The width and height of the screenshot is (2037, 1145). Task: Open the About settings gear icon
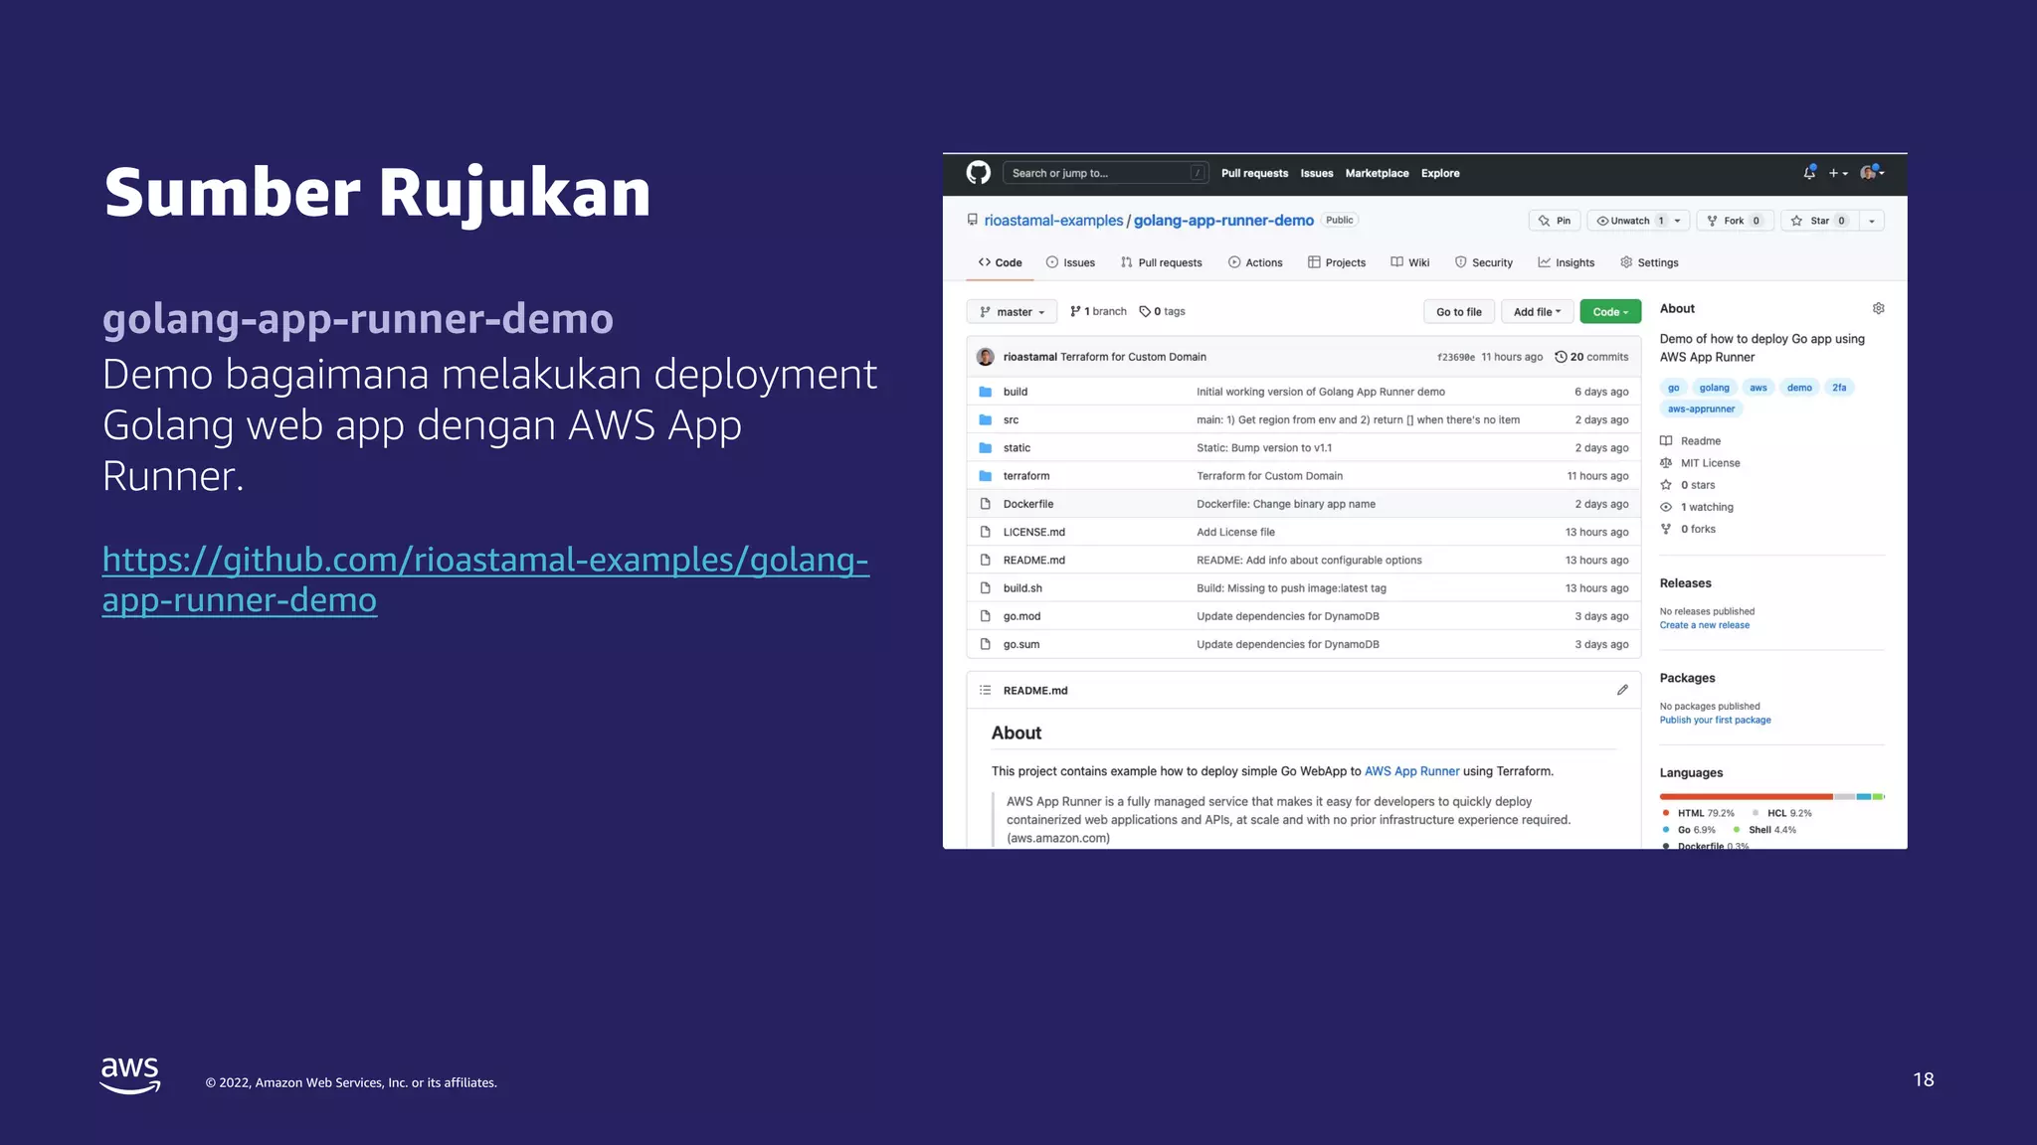[x=1878, y=309]
